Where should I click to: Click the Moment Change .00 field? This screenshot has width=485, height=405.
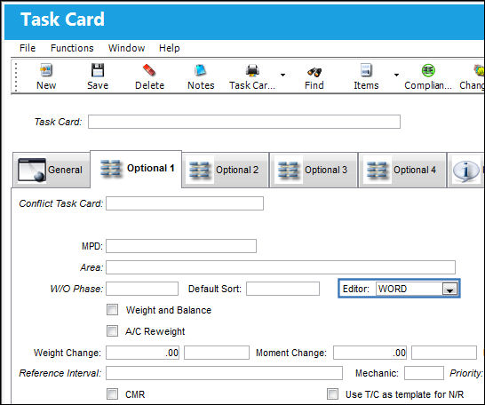(x=370, y=353)
